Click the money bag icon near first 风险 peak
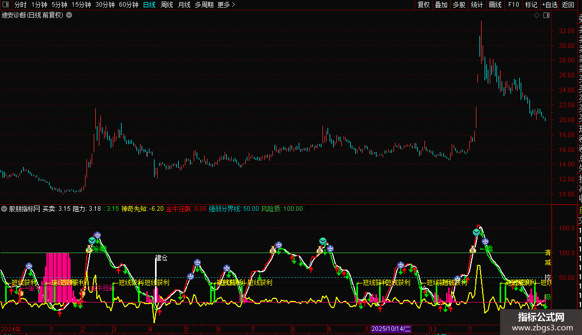This screenshot has height=335, width=582. click(x=89, y=249)
